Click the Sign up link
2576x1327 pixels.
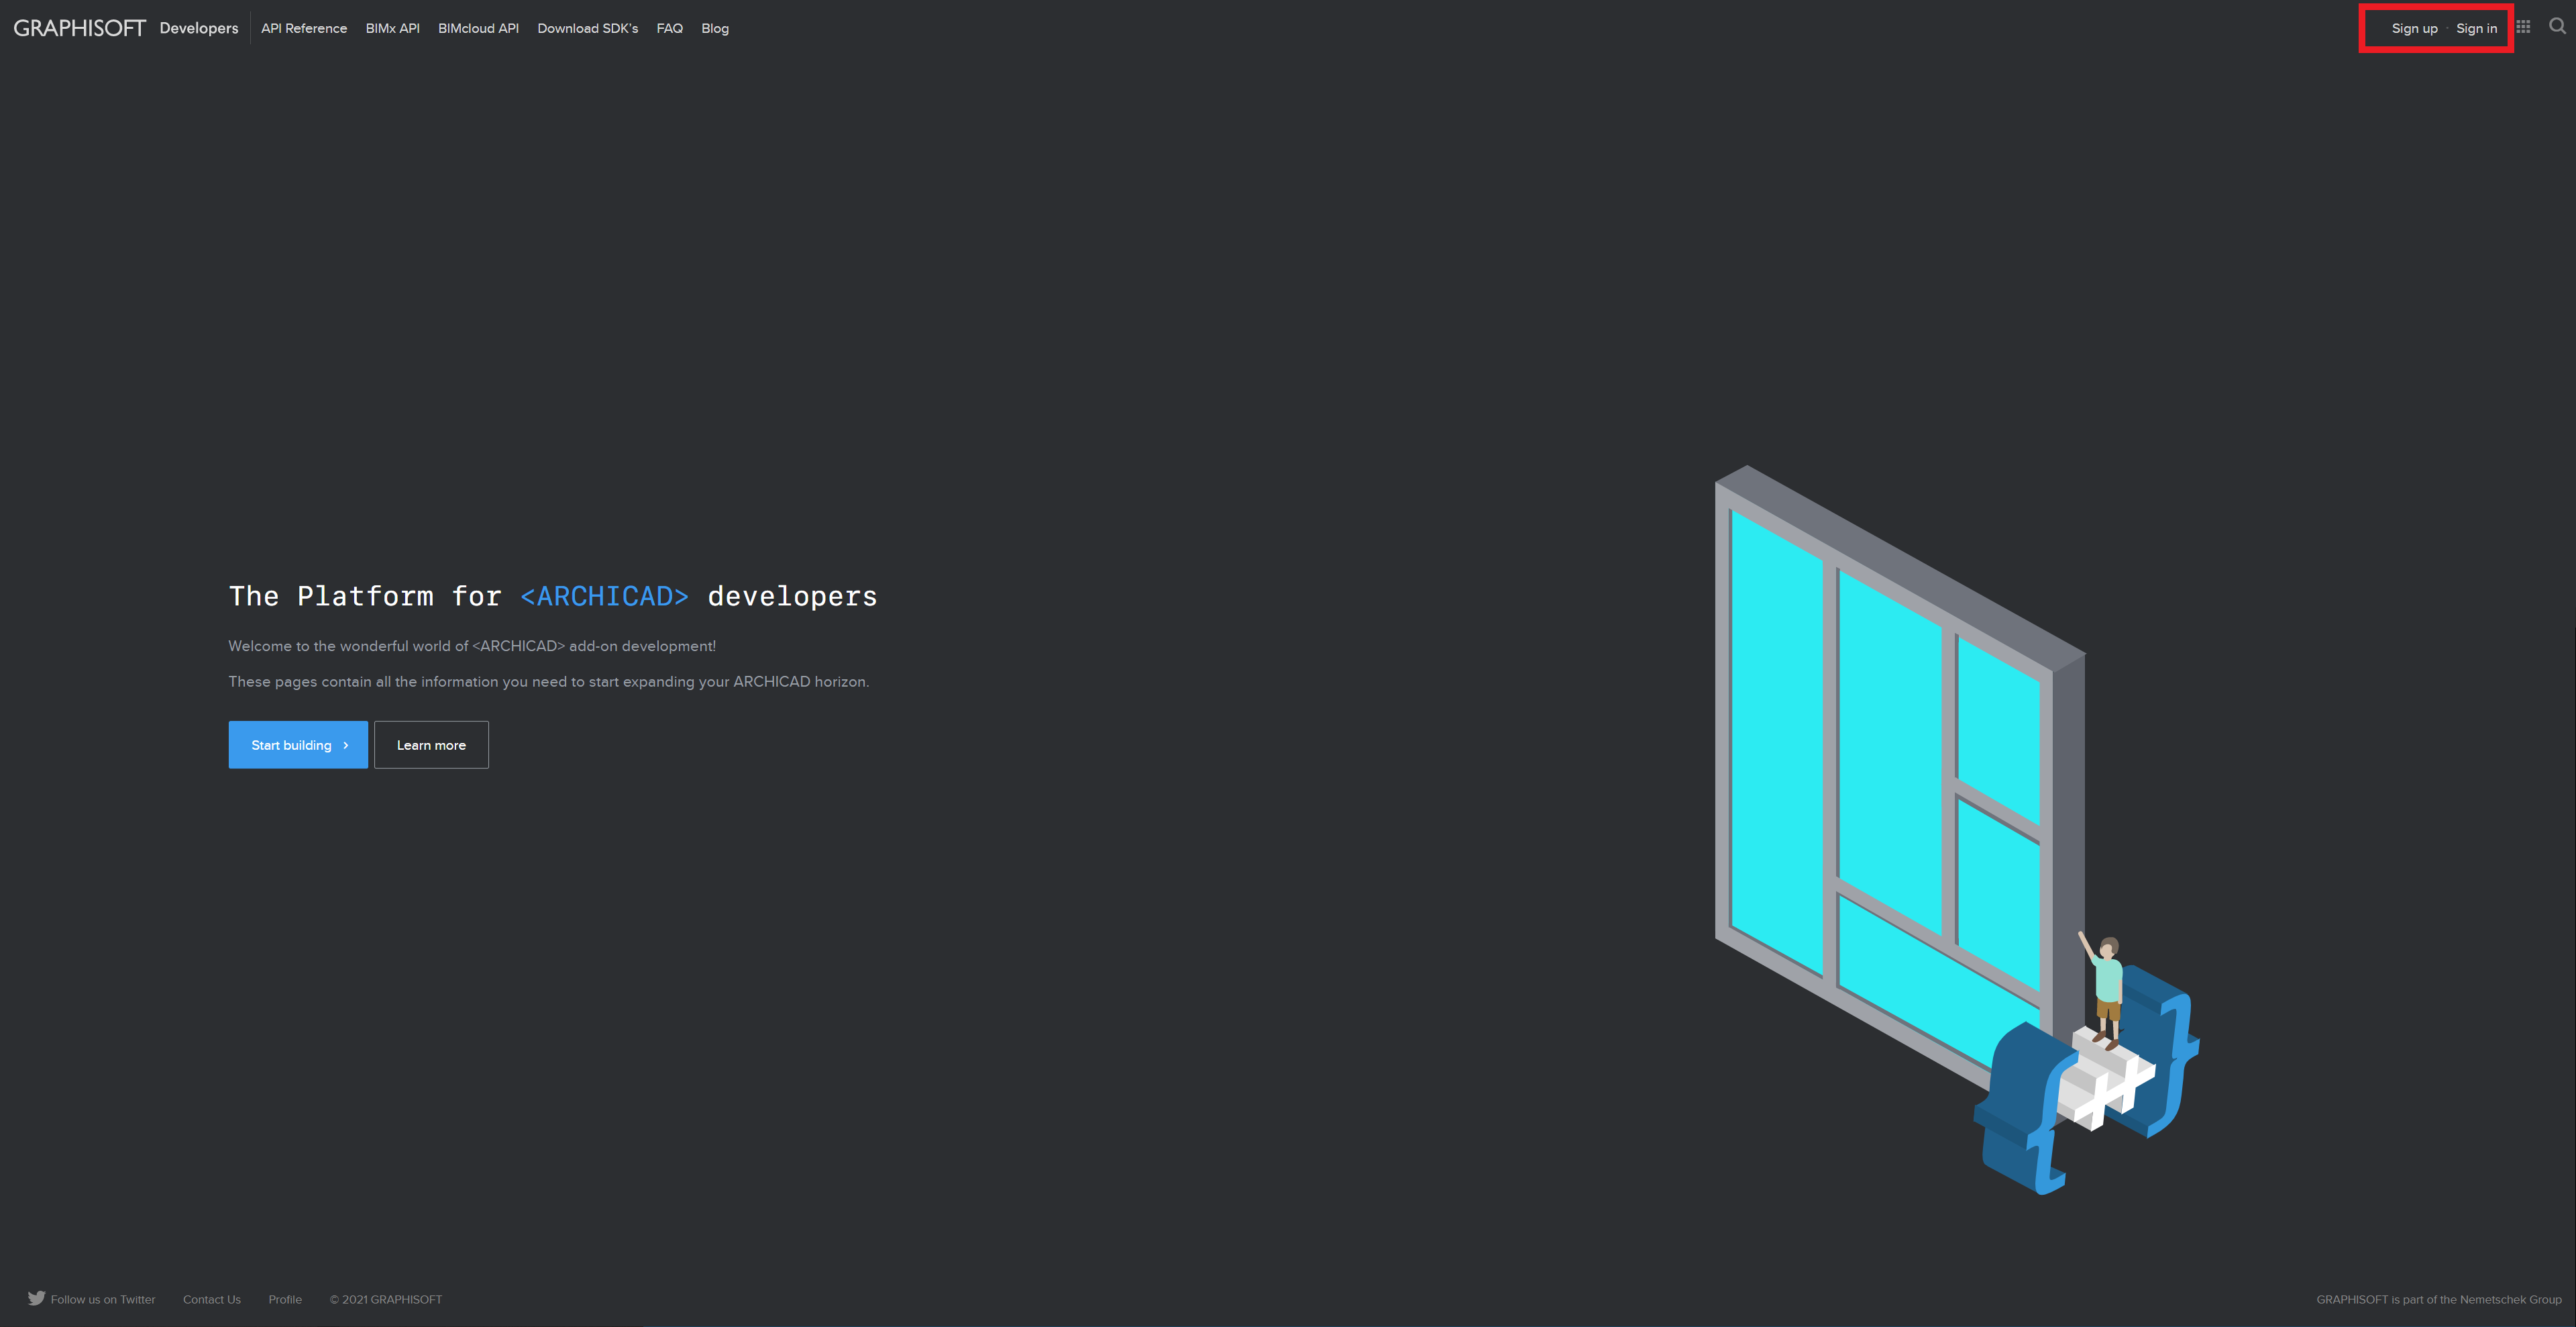coord(2414,28)
